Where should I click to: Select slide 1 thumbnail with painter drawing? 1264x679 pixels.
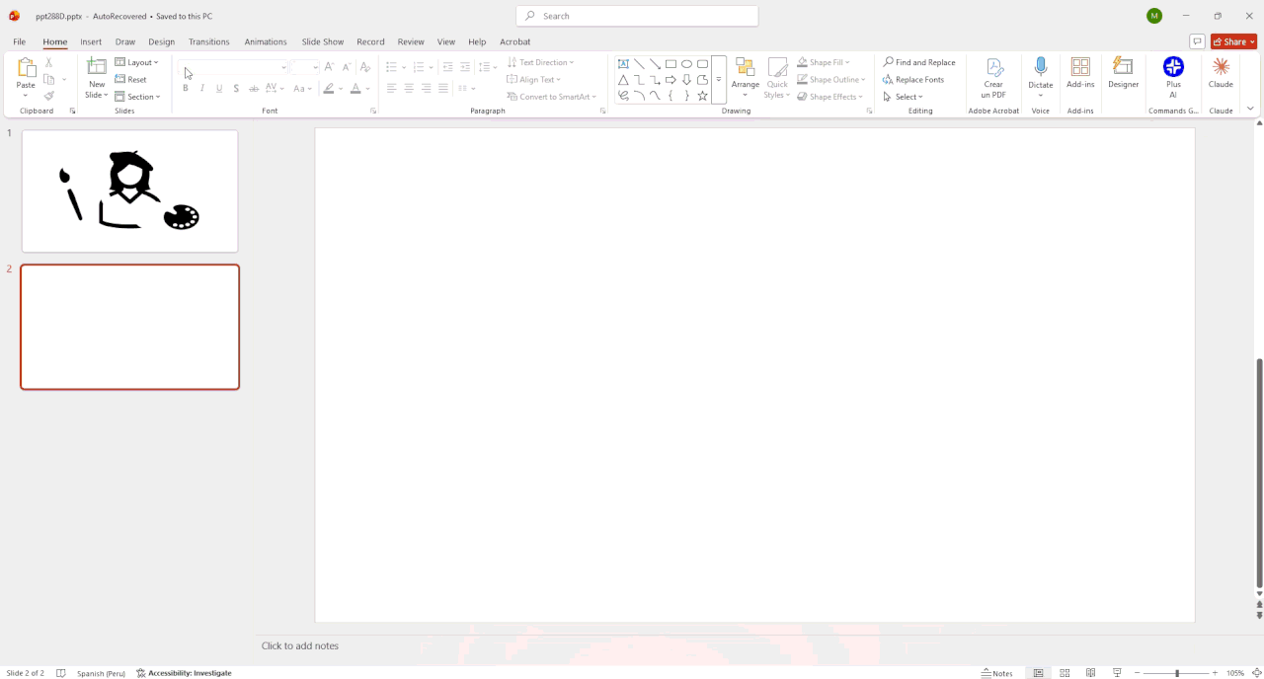pyautogui.click(x=130, y=191)
